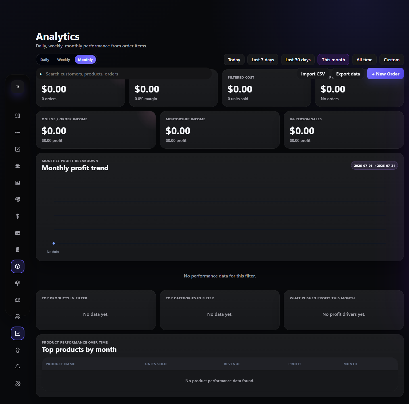Open the credit card icon in sidebar
409x404 pixels.
tap(18, 233)
